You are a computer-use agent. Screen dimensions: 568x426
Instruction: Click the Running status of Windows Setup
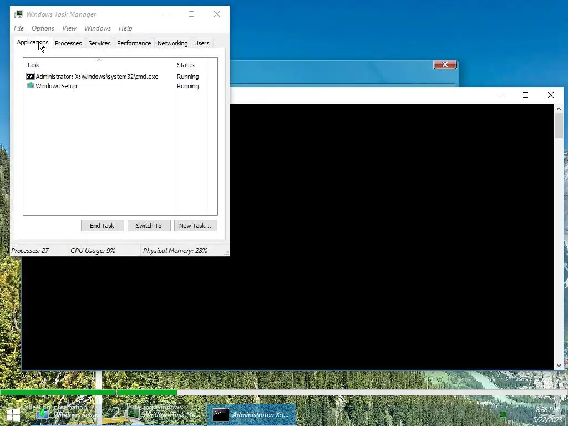tap(187, 86)
